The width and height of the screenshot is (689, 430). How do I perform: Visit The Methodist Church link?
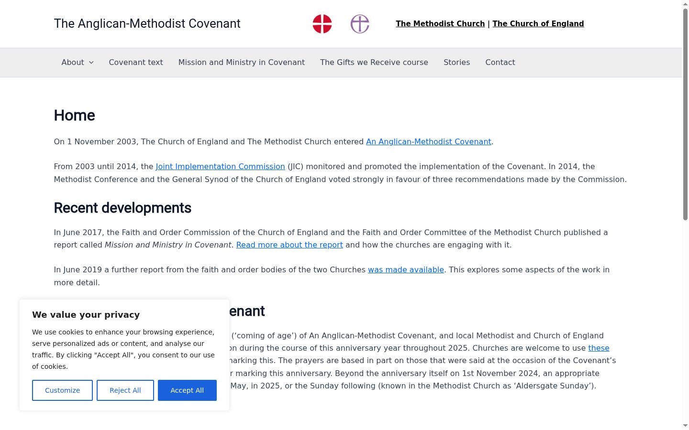coord(440,24)
